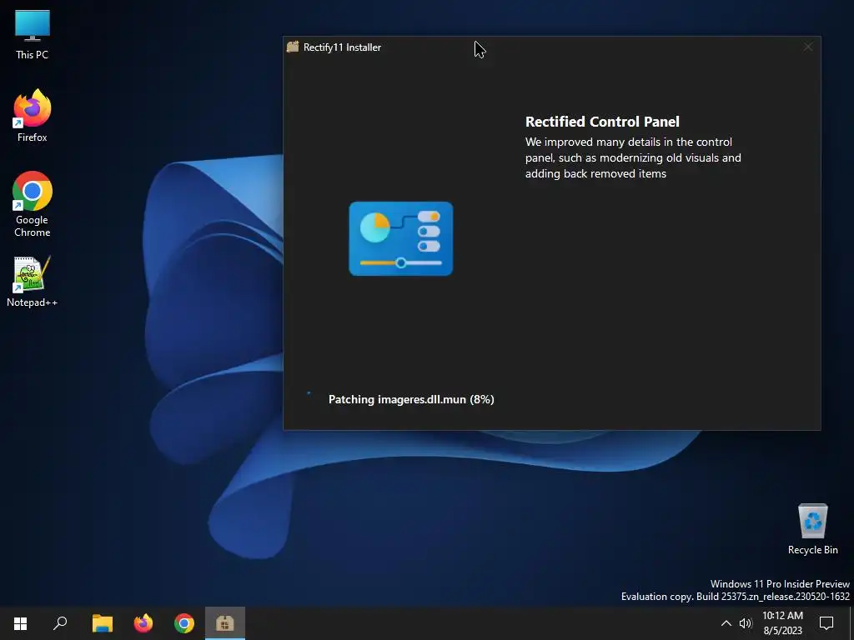This screenshot has width=854, height=640.
Task: Show hidden system tray icons
Action: 726,623
